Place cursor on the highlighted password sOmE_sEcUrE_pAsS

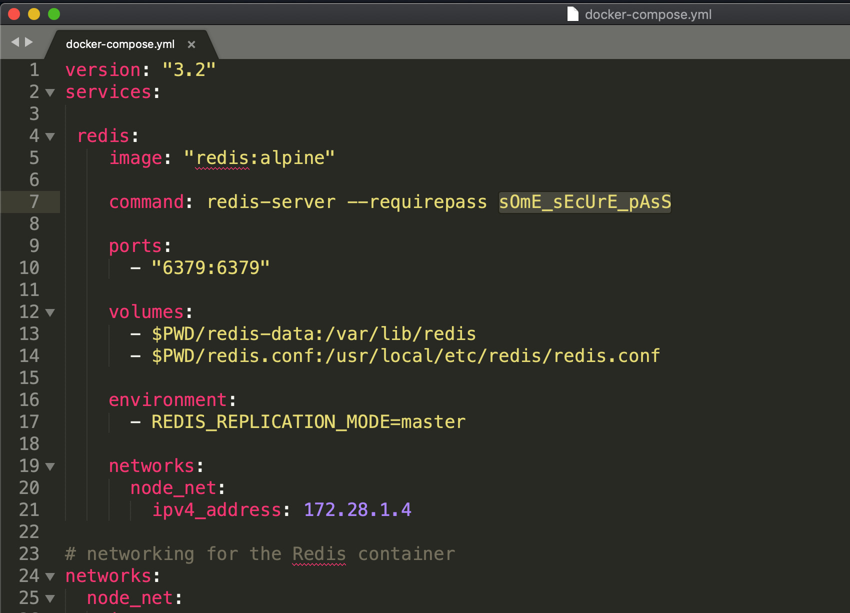coord(584,202)
